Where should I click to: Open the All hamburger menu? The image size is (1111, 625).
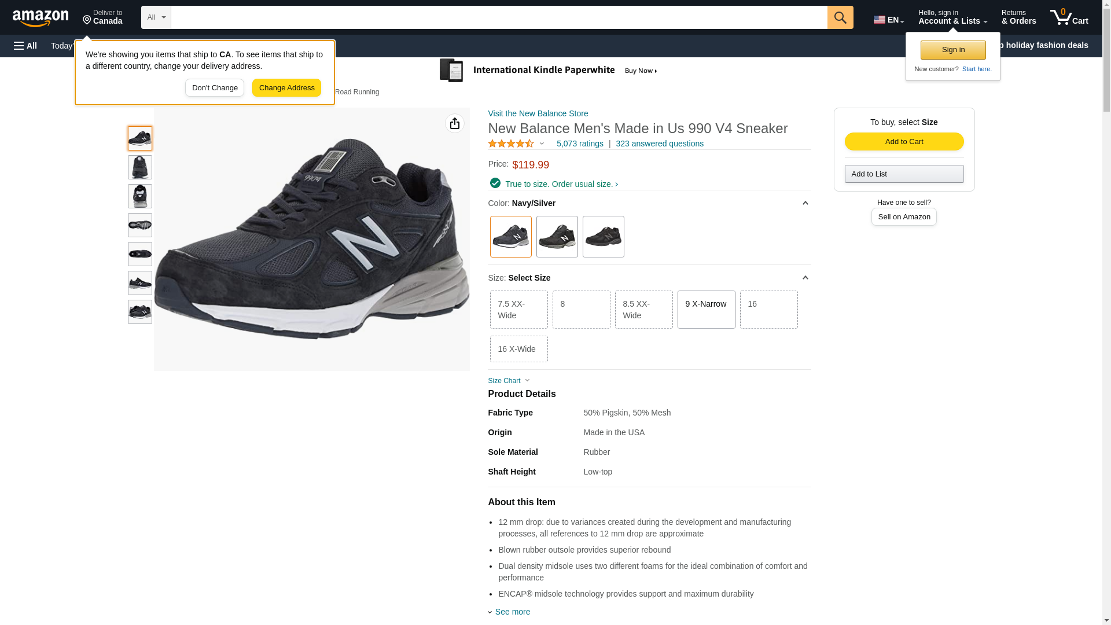coord(25,46)
